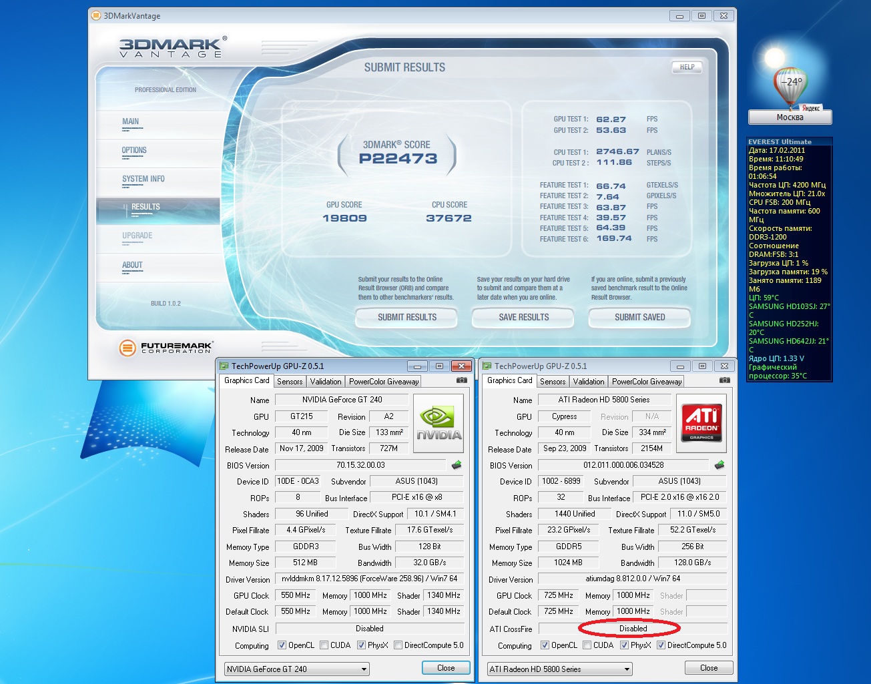Switch to Sensors tab in GT 240 GPU-Z
Image resolution: width=871 pixels, height=684 pixels.
click(290, 382)
